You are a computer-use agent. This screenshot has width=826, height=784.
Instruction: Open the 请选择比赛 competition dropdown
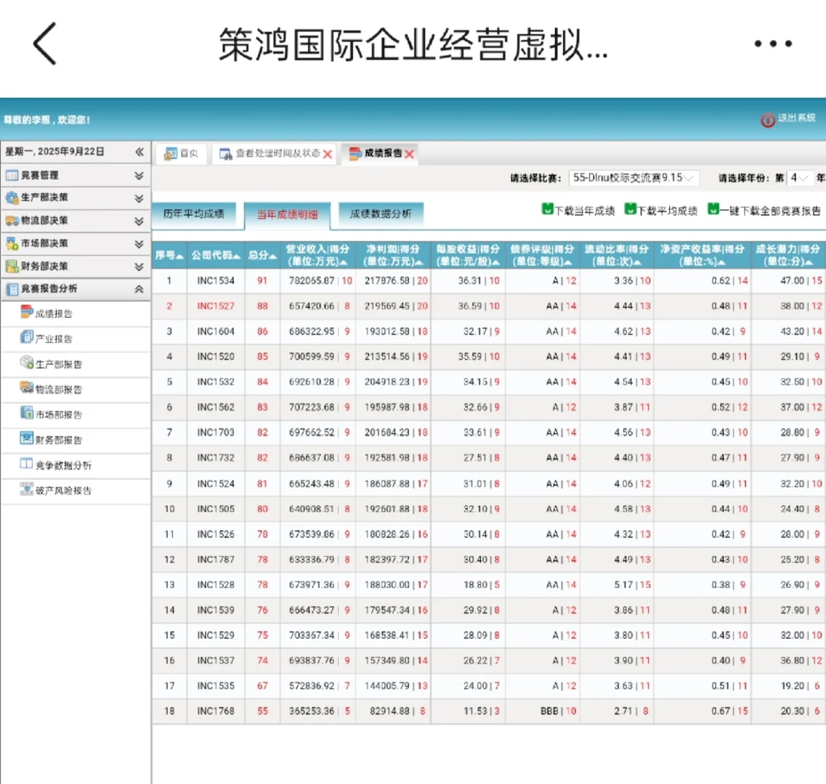[x=633, y=178]
